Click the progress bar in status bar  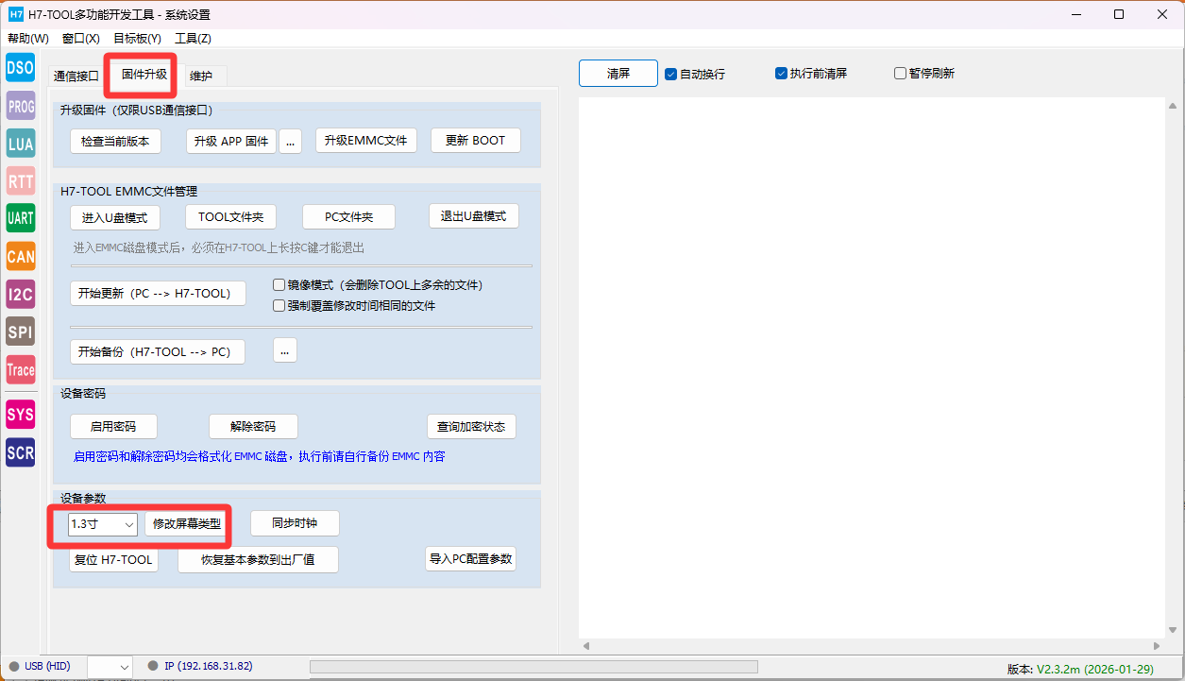point(533,667)
